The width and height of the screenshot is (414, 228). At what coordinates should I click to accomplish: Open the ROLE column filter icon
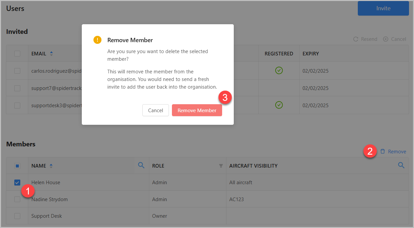click(x=221, y=166)
